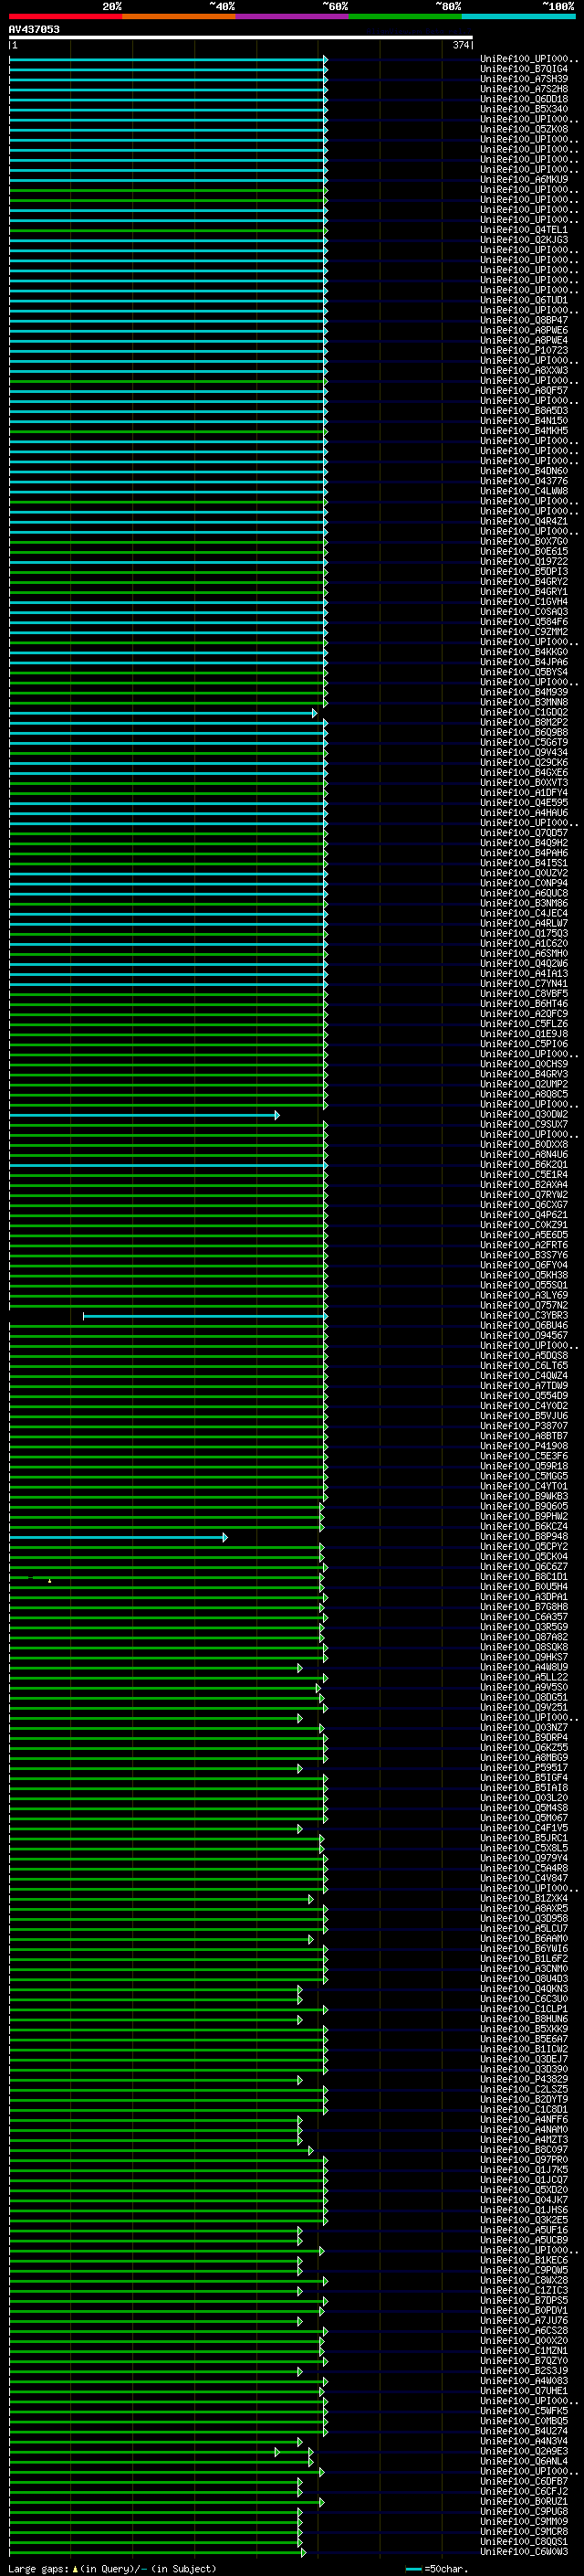
Task: Select label UniRef100_P59517
Action: pos(523,1768)
